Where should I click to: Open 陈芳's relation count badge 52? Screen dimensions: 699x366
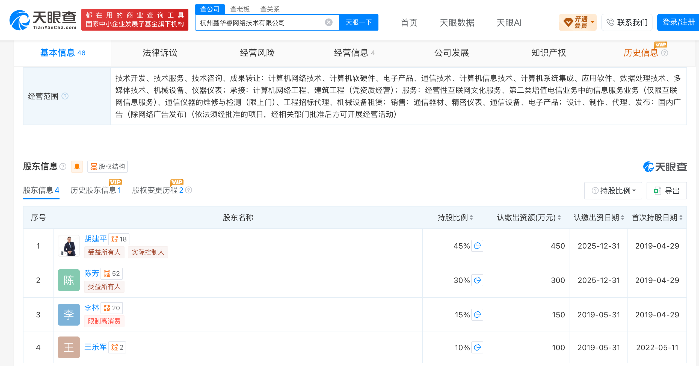112,274
